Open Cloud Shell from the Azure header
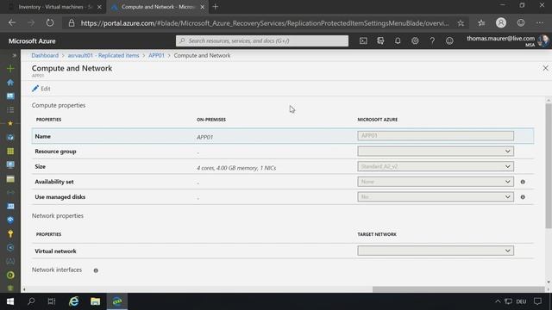Screen dimensions: 552x310 363,40
